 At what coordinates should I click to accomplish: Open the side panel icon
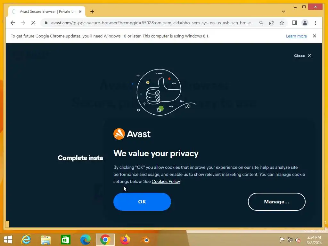coord(295,23)
